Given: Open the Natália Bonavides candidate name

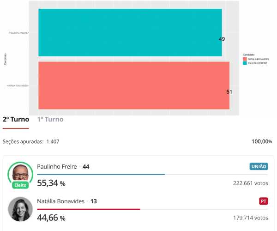Looking at the screenshot, I should tap(61, 201).
